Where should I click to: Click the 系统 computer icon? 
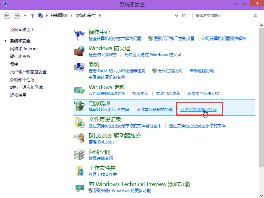coord(79,68)
